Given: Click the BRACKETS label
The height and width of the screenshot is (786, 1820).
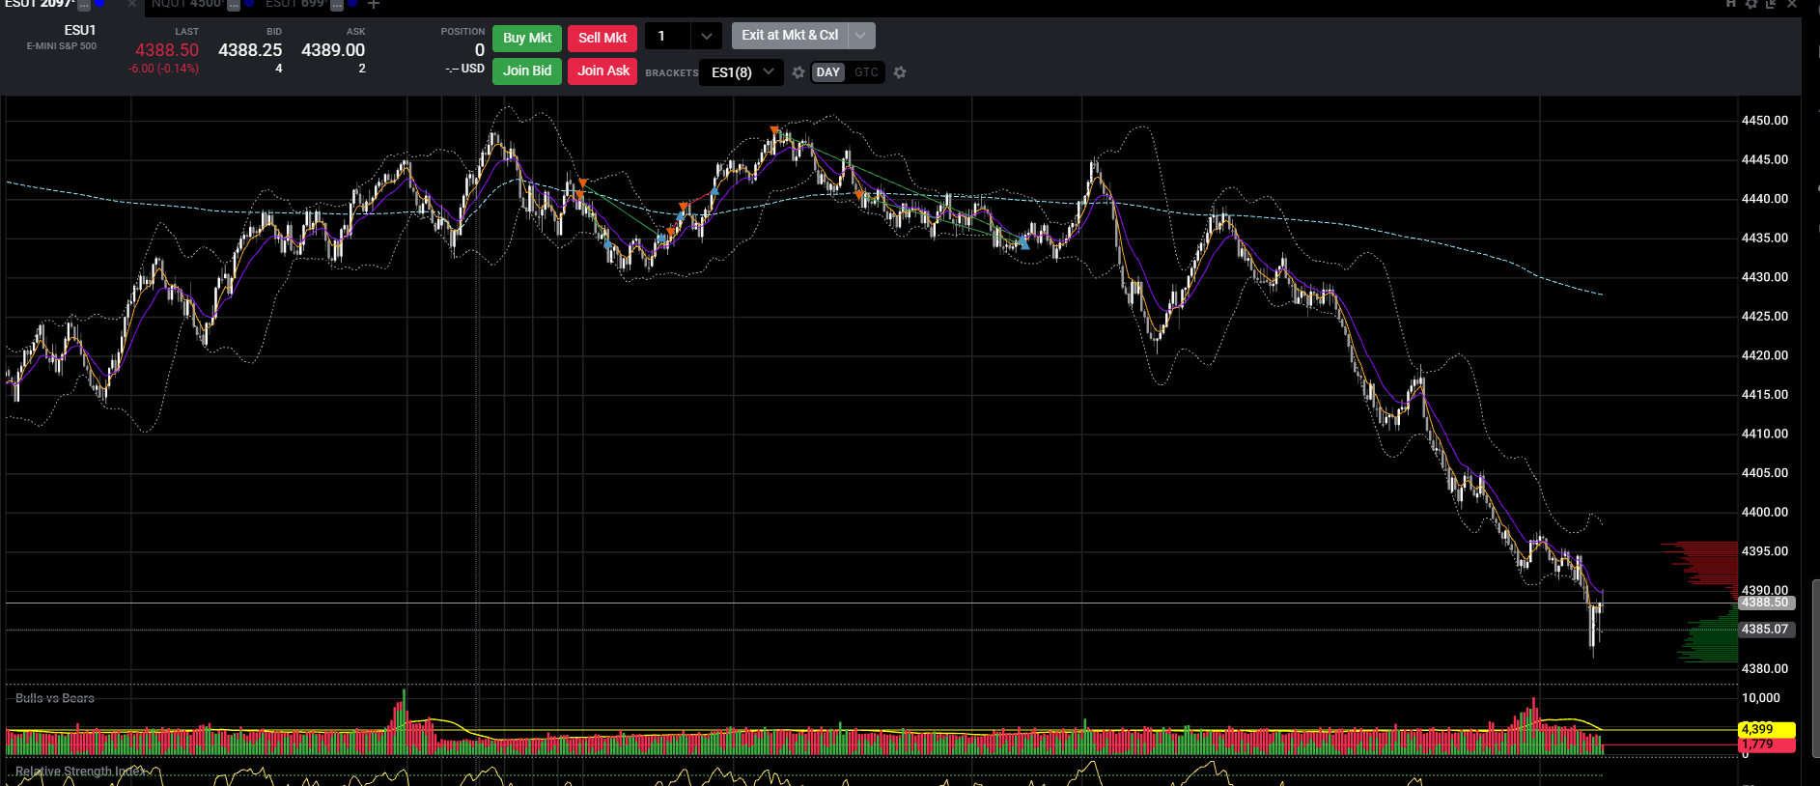Looking at the screenshot, I should coord(672,73).
